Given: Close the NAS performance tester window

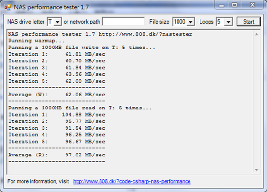Looking at the screenshot, I should [x=252, y=5].
